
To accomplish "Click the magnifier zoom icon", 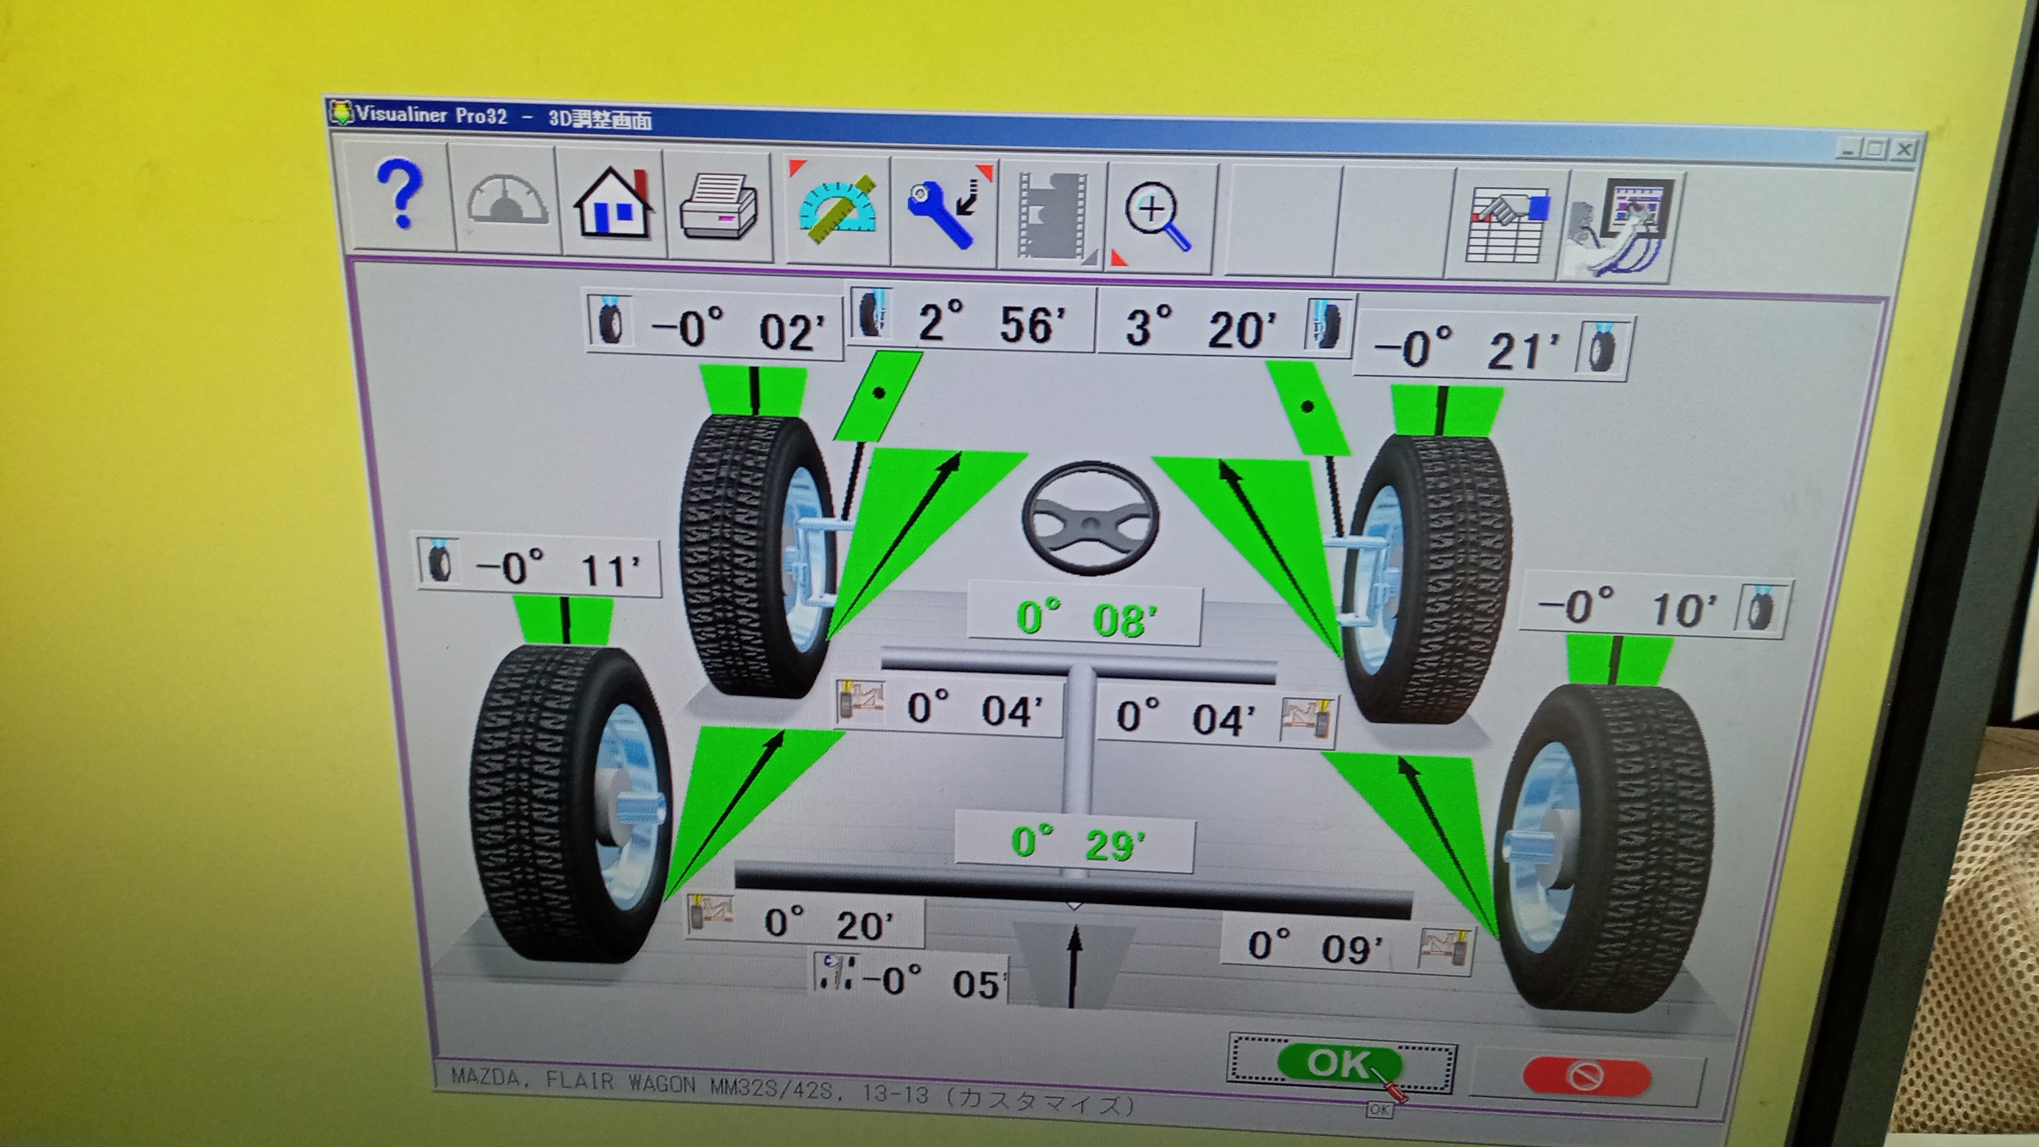I will [x=1159, y=218].
